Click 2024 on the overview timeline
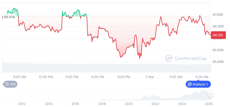 point(182,104)
